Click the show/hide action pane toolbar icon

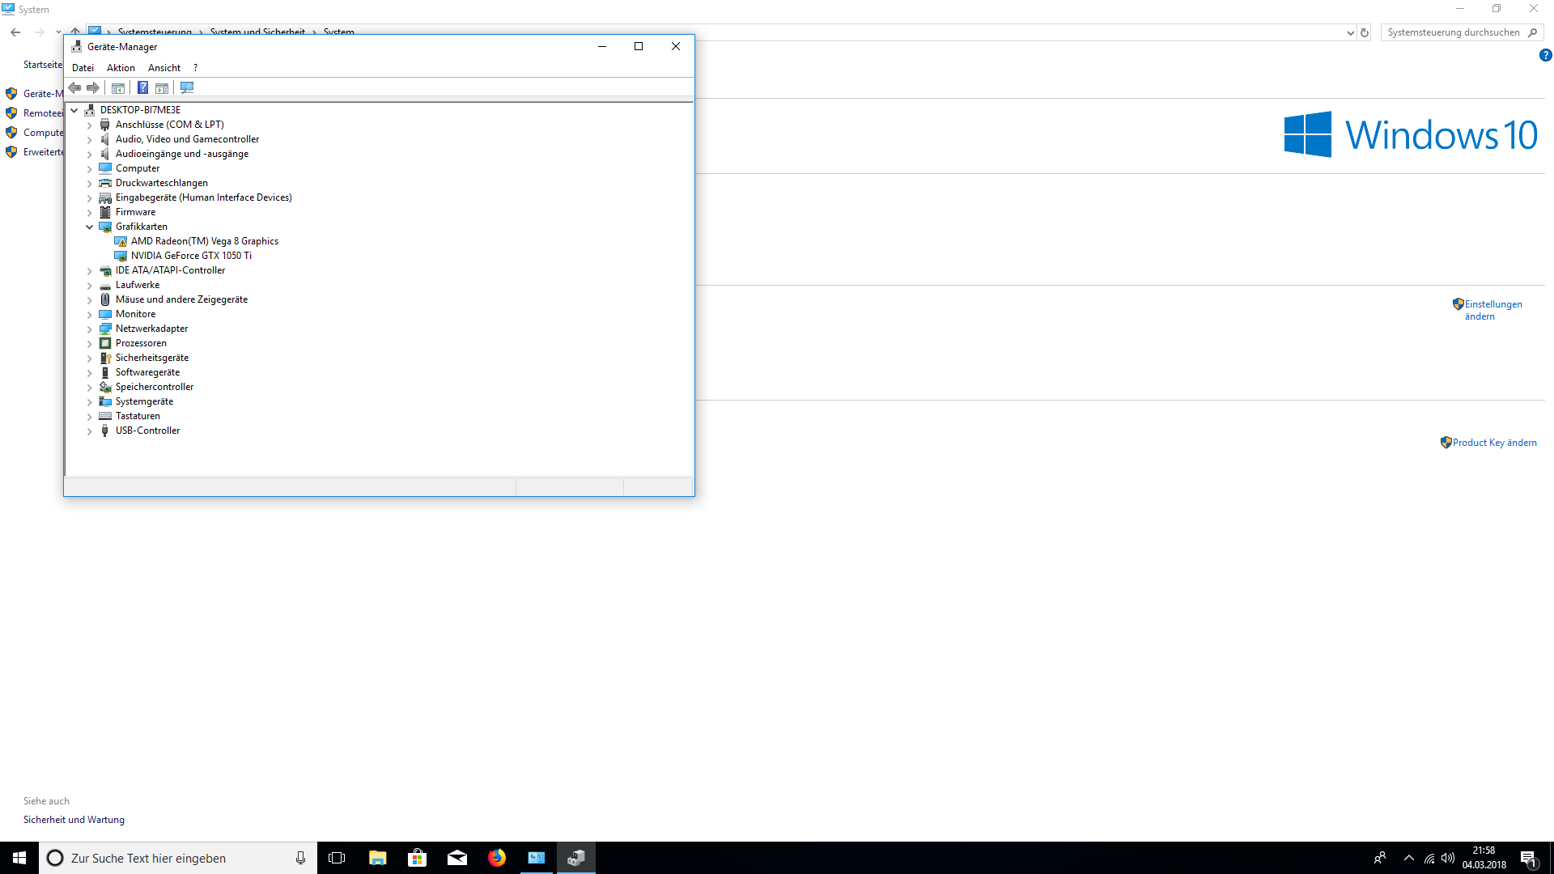[x=162, y=87]
